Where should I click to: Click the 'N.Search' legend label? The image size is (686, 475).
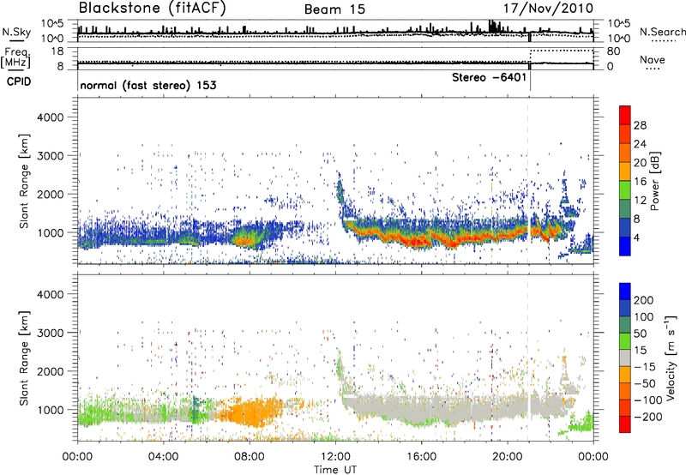tap(662, 32)
